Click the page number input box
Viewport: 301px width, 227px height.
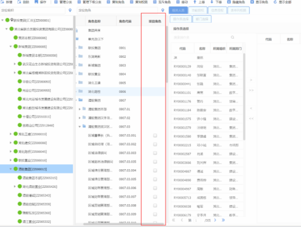198,220
